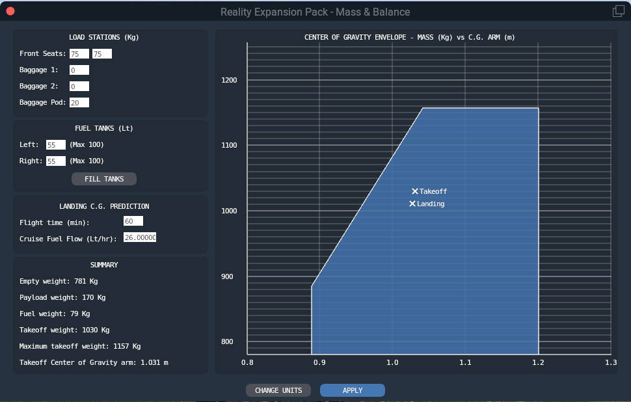The width and height of the screenshot is (631, 402).
Task: Select the Baggage 1 input field
Action: point(79,70)
